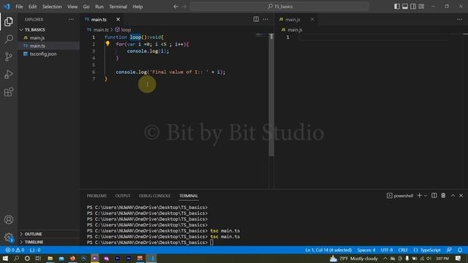Open main.ts in the explorer tree
The height and width of the screenshot is (263, 468).
(x=37, y=46)
